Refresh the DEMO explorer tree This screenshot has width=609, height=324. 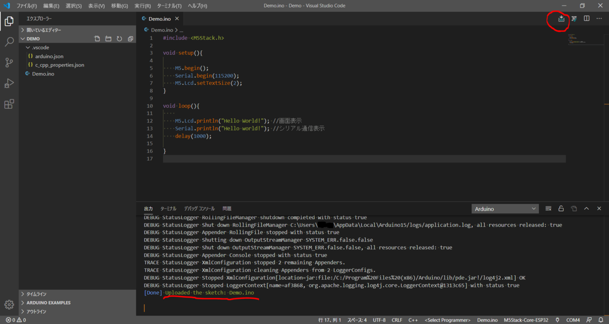coord(119,39)
